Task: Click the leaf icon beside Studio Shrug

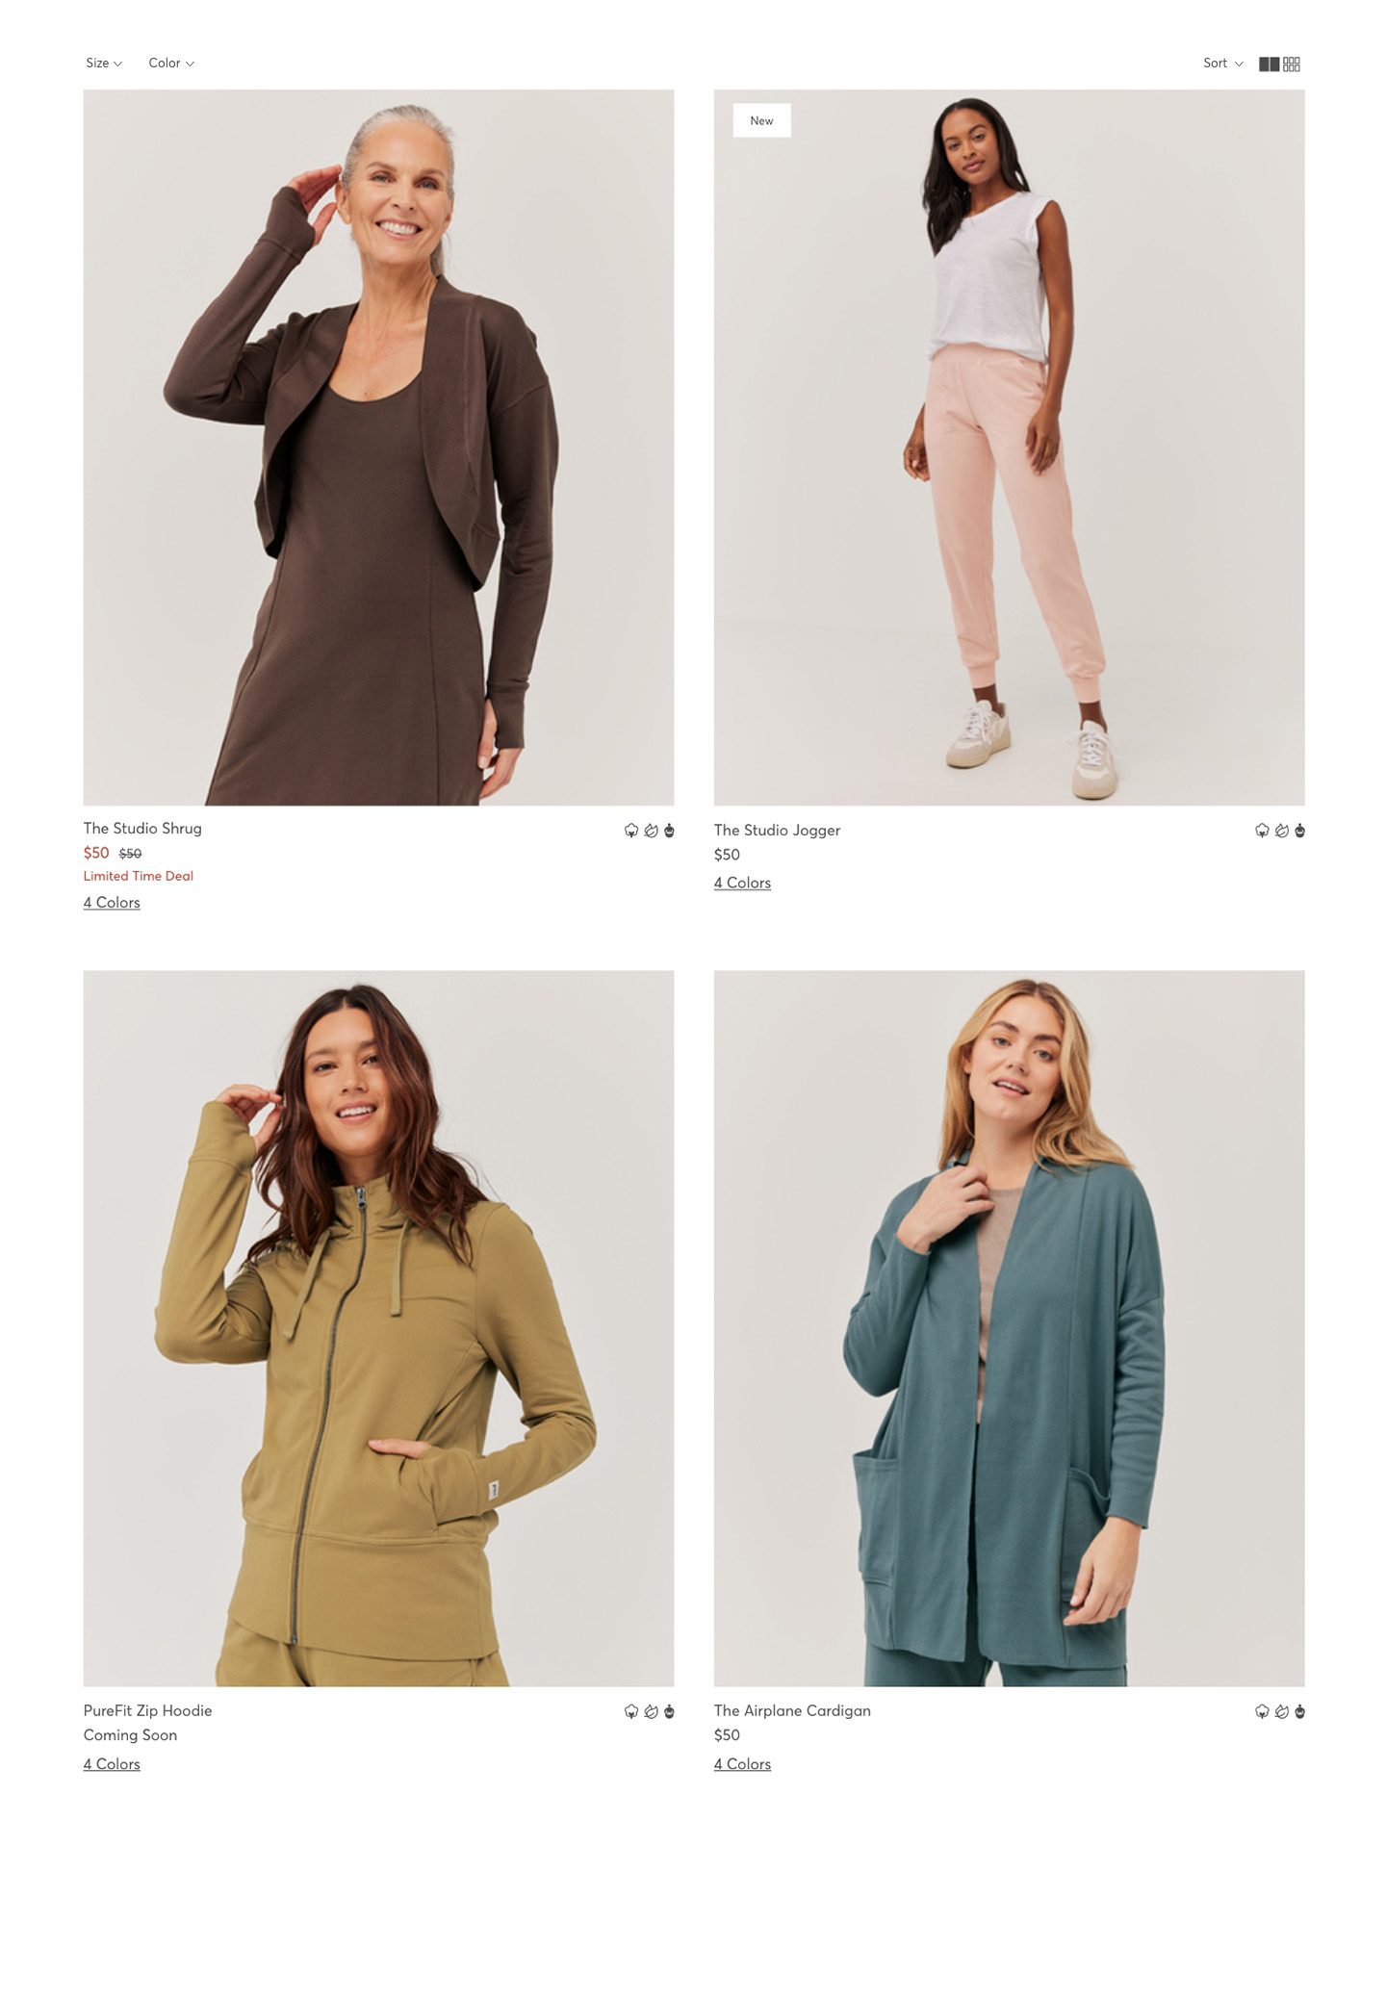Action: click(x=651, y=831)
